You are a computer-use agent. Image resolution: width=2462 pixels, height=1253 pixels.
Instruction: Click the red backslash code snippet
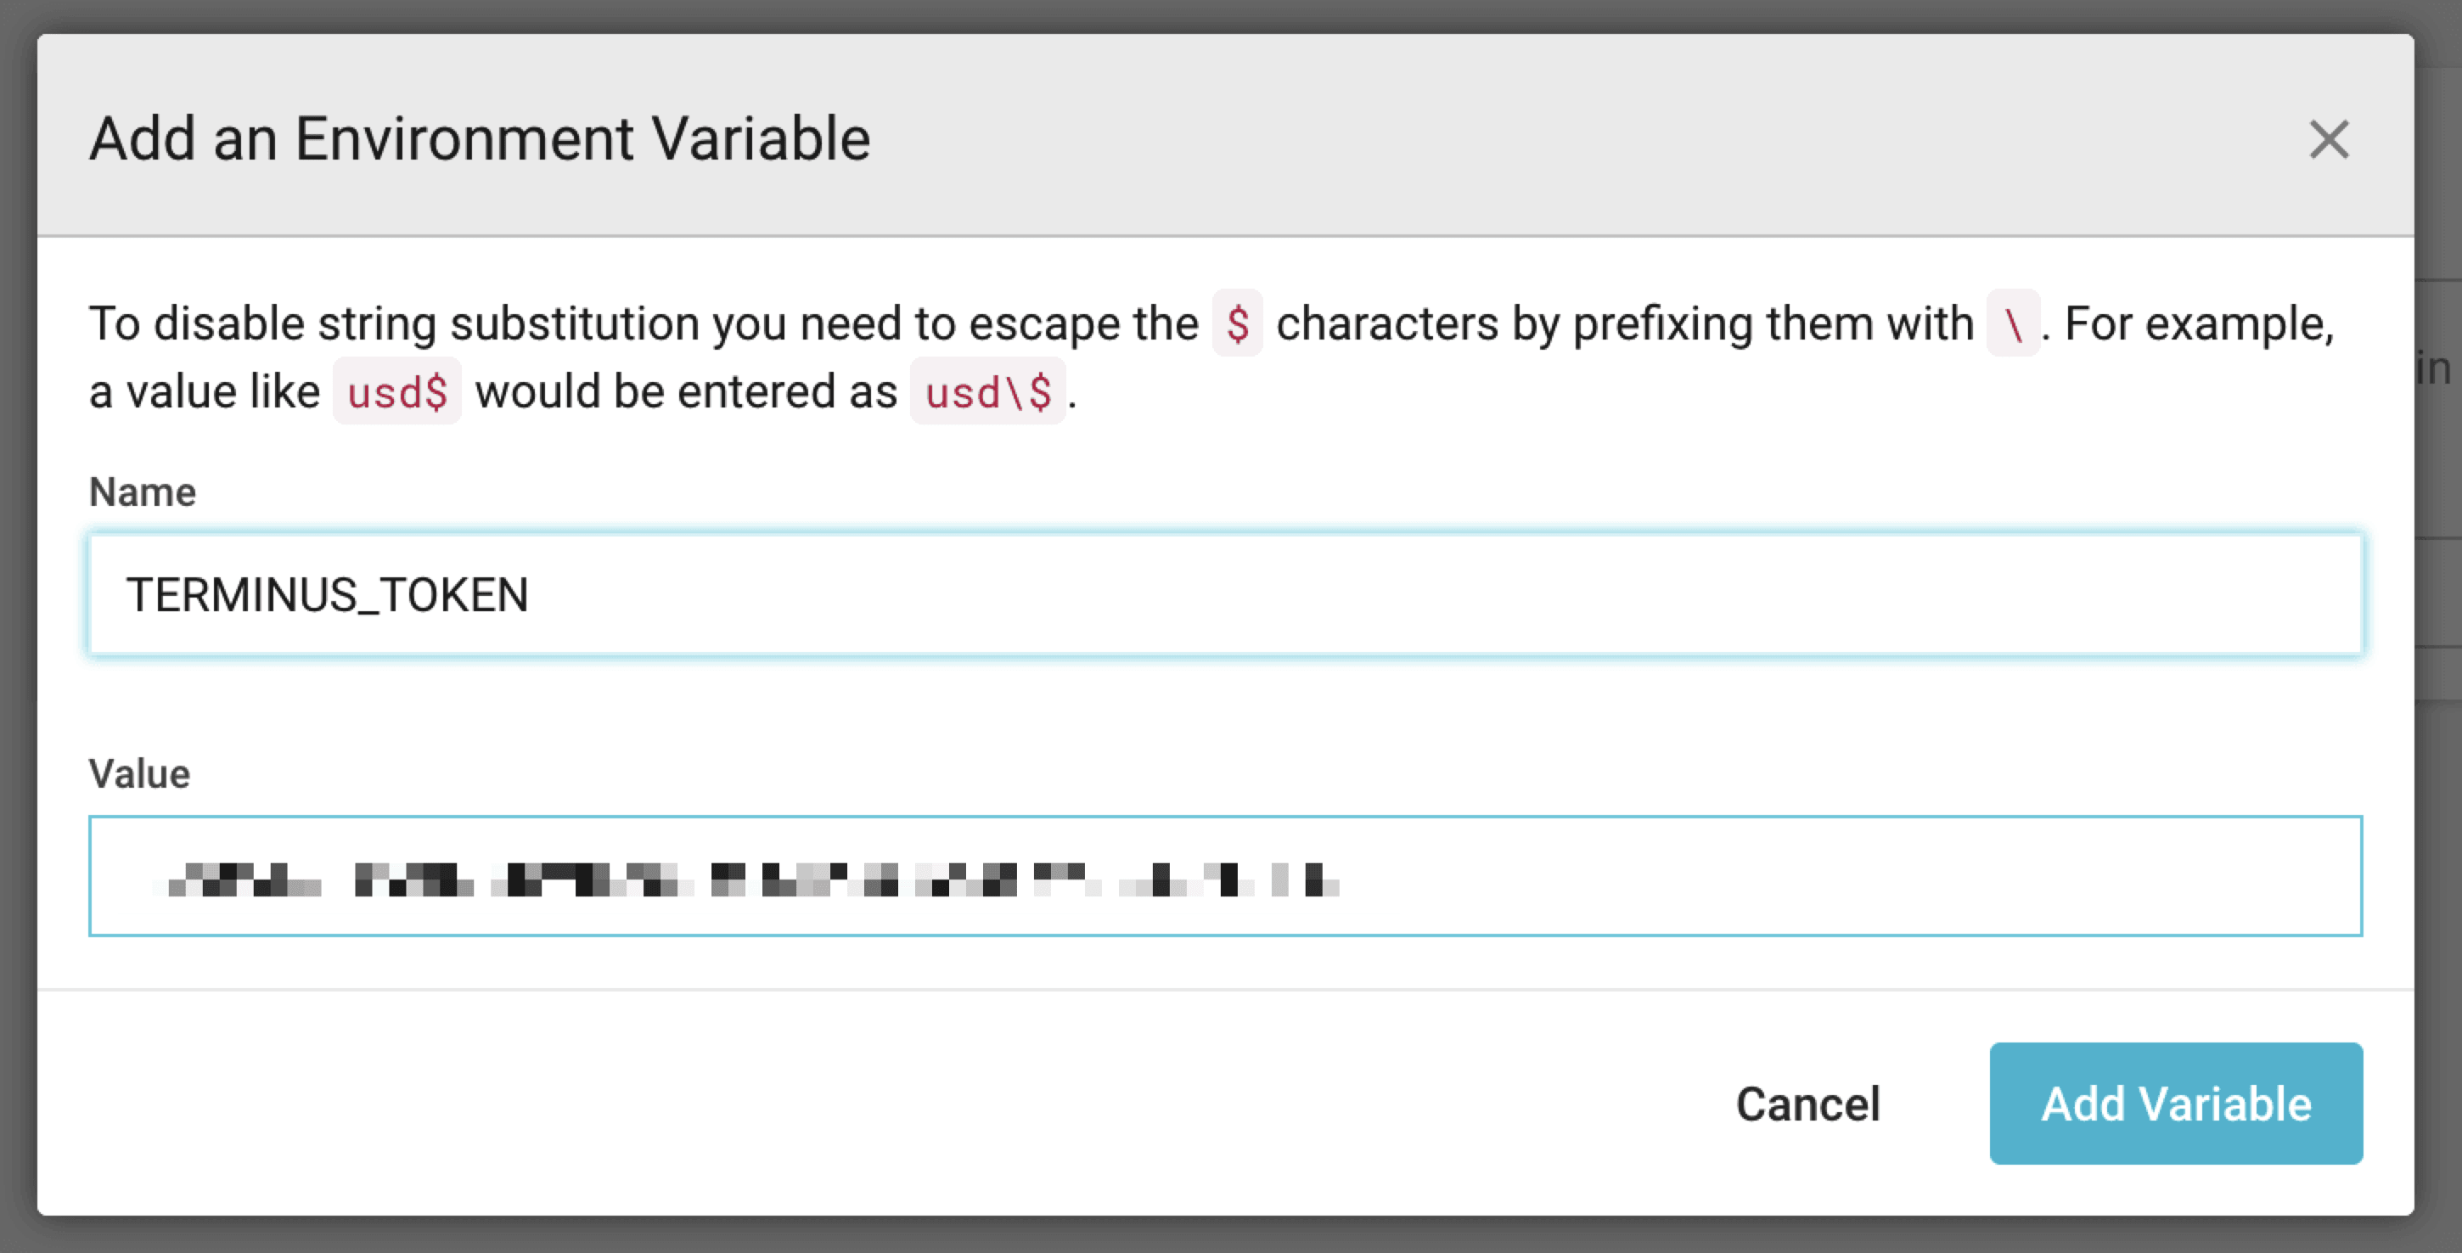pyautogui.click(x=2013, y=324)
